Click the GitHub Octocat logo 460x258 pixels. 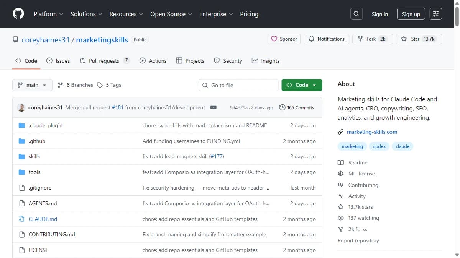click(18, 14)
